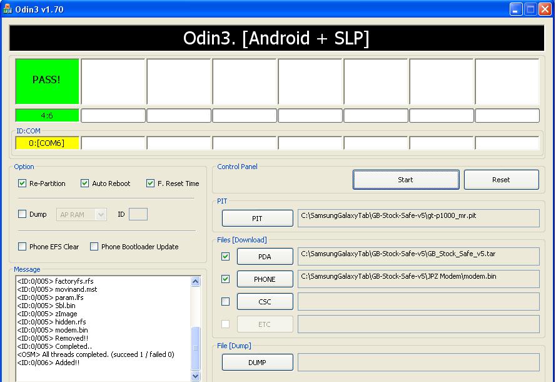Select the 'movinand.mst' log line
The height and width of the screenshot is (382, 556).
[57, 289]
